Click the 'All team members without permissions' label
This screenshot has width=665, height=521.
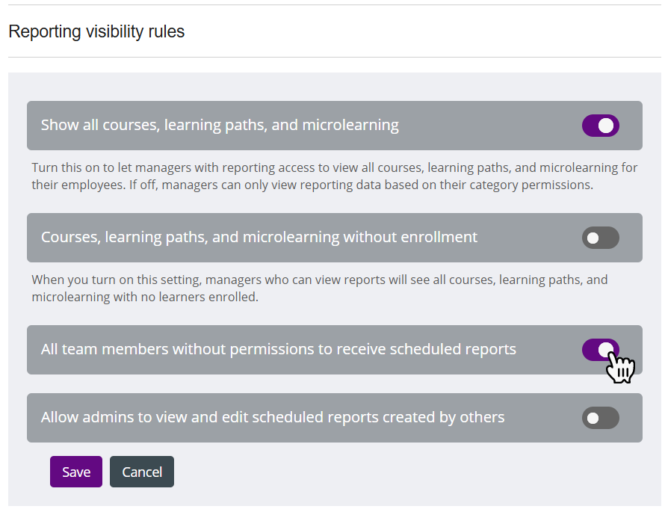click(278, 349)
